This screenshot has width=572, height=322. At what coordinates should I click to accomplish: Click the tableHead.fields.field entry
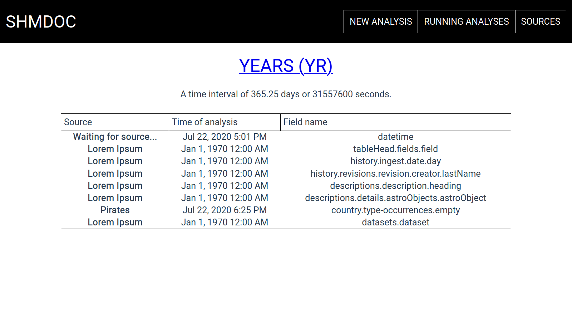(x=395, y=149)
